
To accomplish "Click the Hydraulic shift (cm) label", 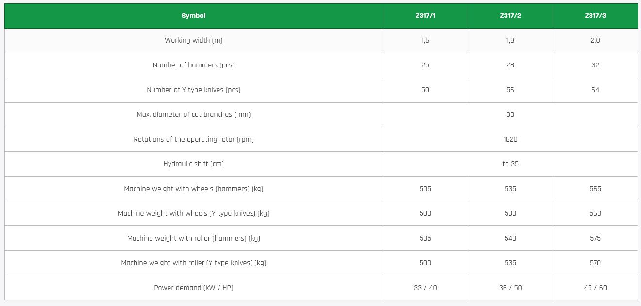I will [x=193, y=164].
